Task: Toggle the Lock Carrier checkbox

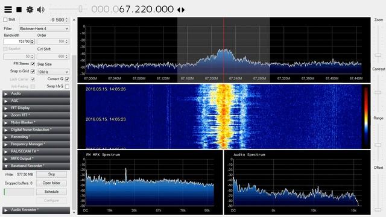Action: tap(33, 79)
